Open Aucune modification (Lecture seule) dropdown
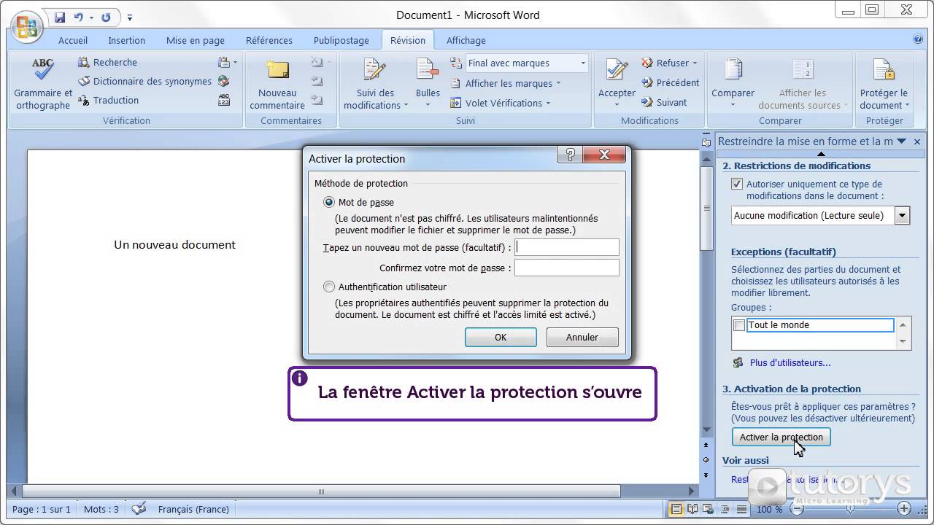This screenshot has height=525, width=934. [x=903, y=215]
